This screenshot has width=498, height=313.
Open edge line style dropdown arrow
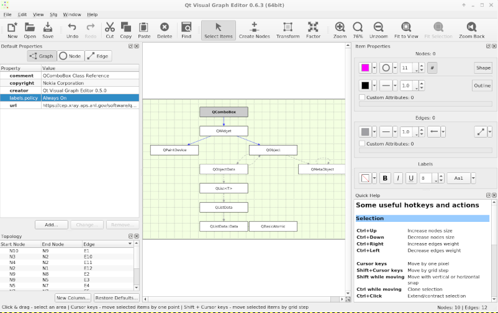395,132
